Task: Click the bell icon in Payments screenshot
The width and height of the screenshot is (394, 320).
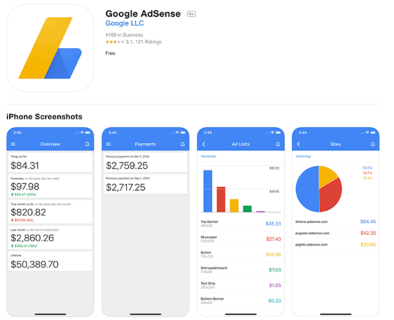Action: [183, 144]
